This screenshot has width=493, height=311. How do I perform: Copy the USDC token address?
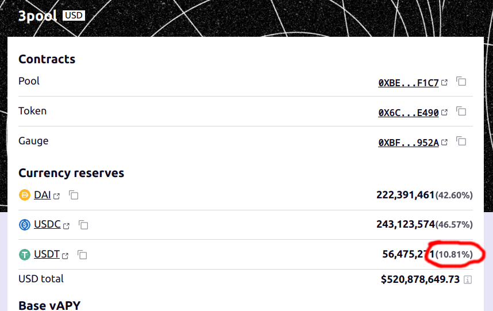(83, 225)
